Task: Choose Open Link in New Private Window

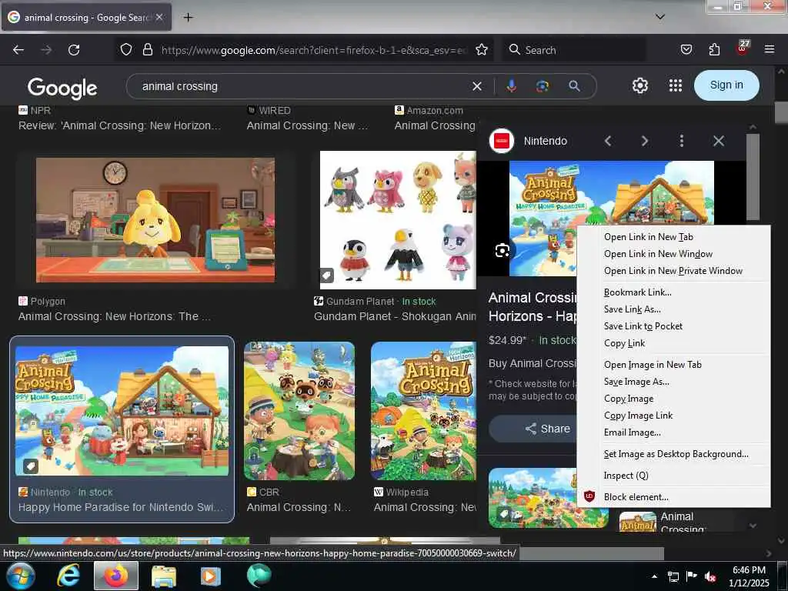Action: point(673,271)
